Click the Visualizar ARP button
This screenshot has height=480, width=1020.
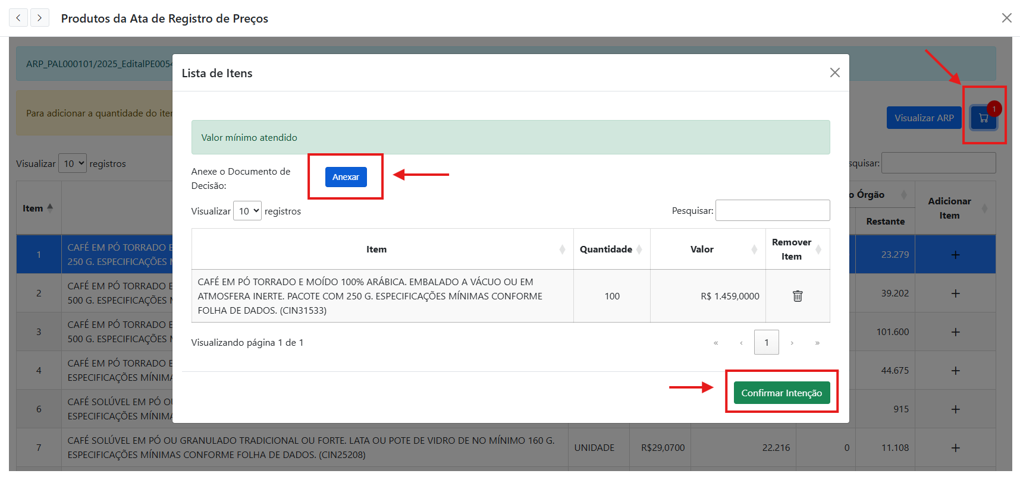point(924,118)
